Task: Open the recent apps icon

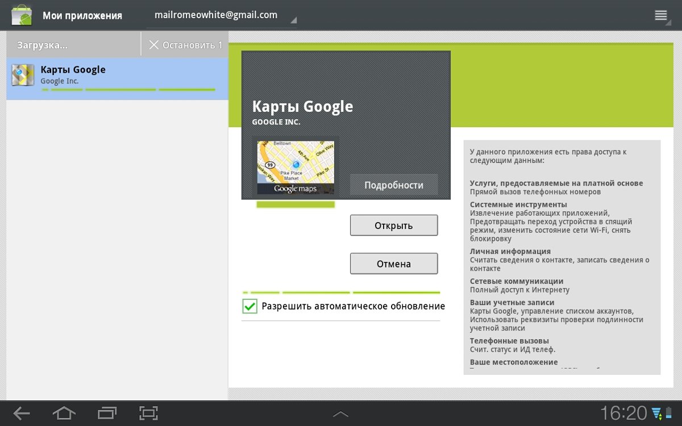Action: pyautogui.click(x=107, y=413)
